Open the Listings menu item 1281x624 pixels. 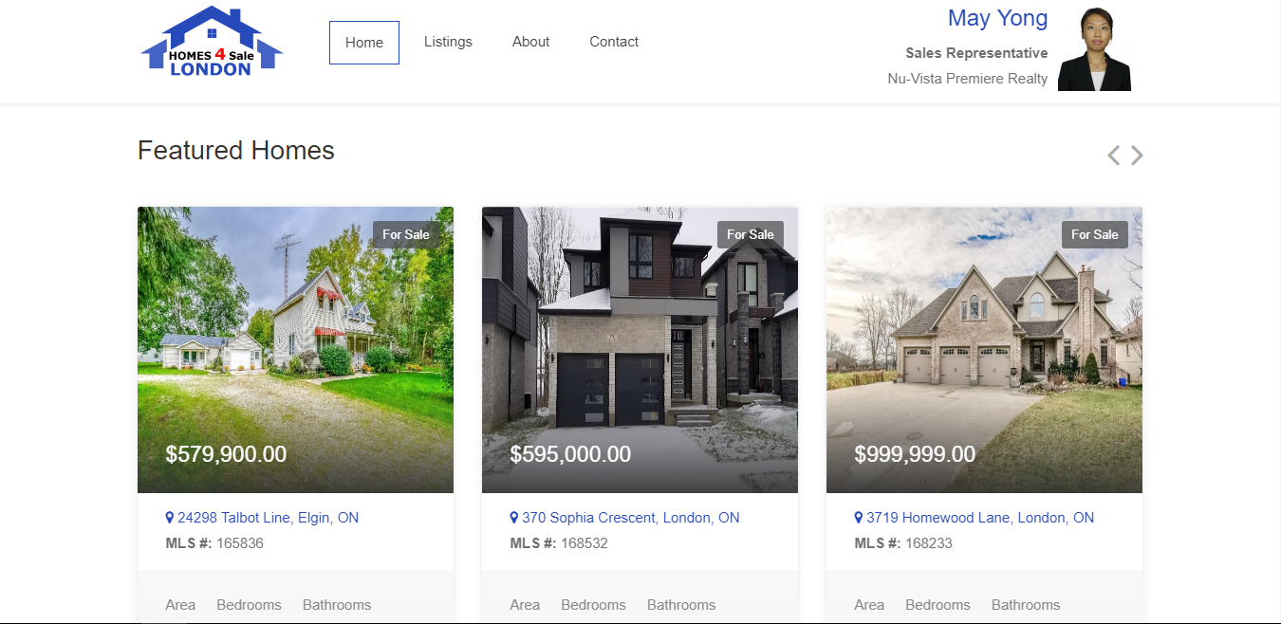[x=448, y=42]
